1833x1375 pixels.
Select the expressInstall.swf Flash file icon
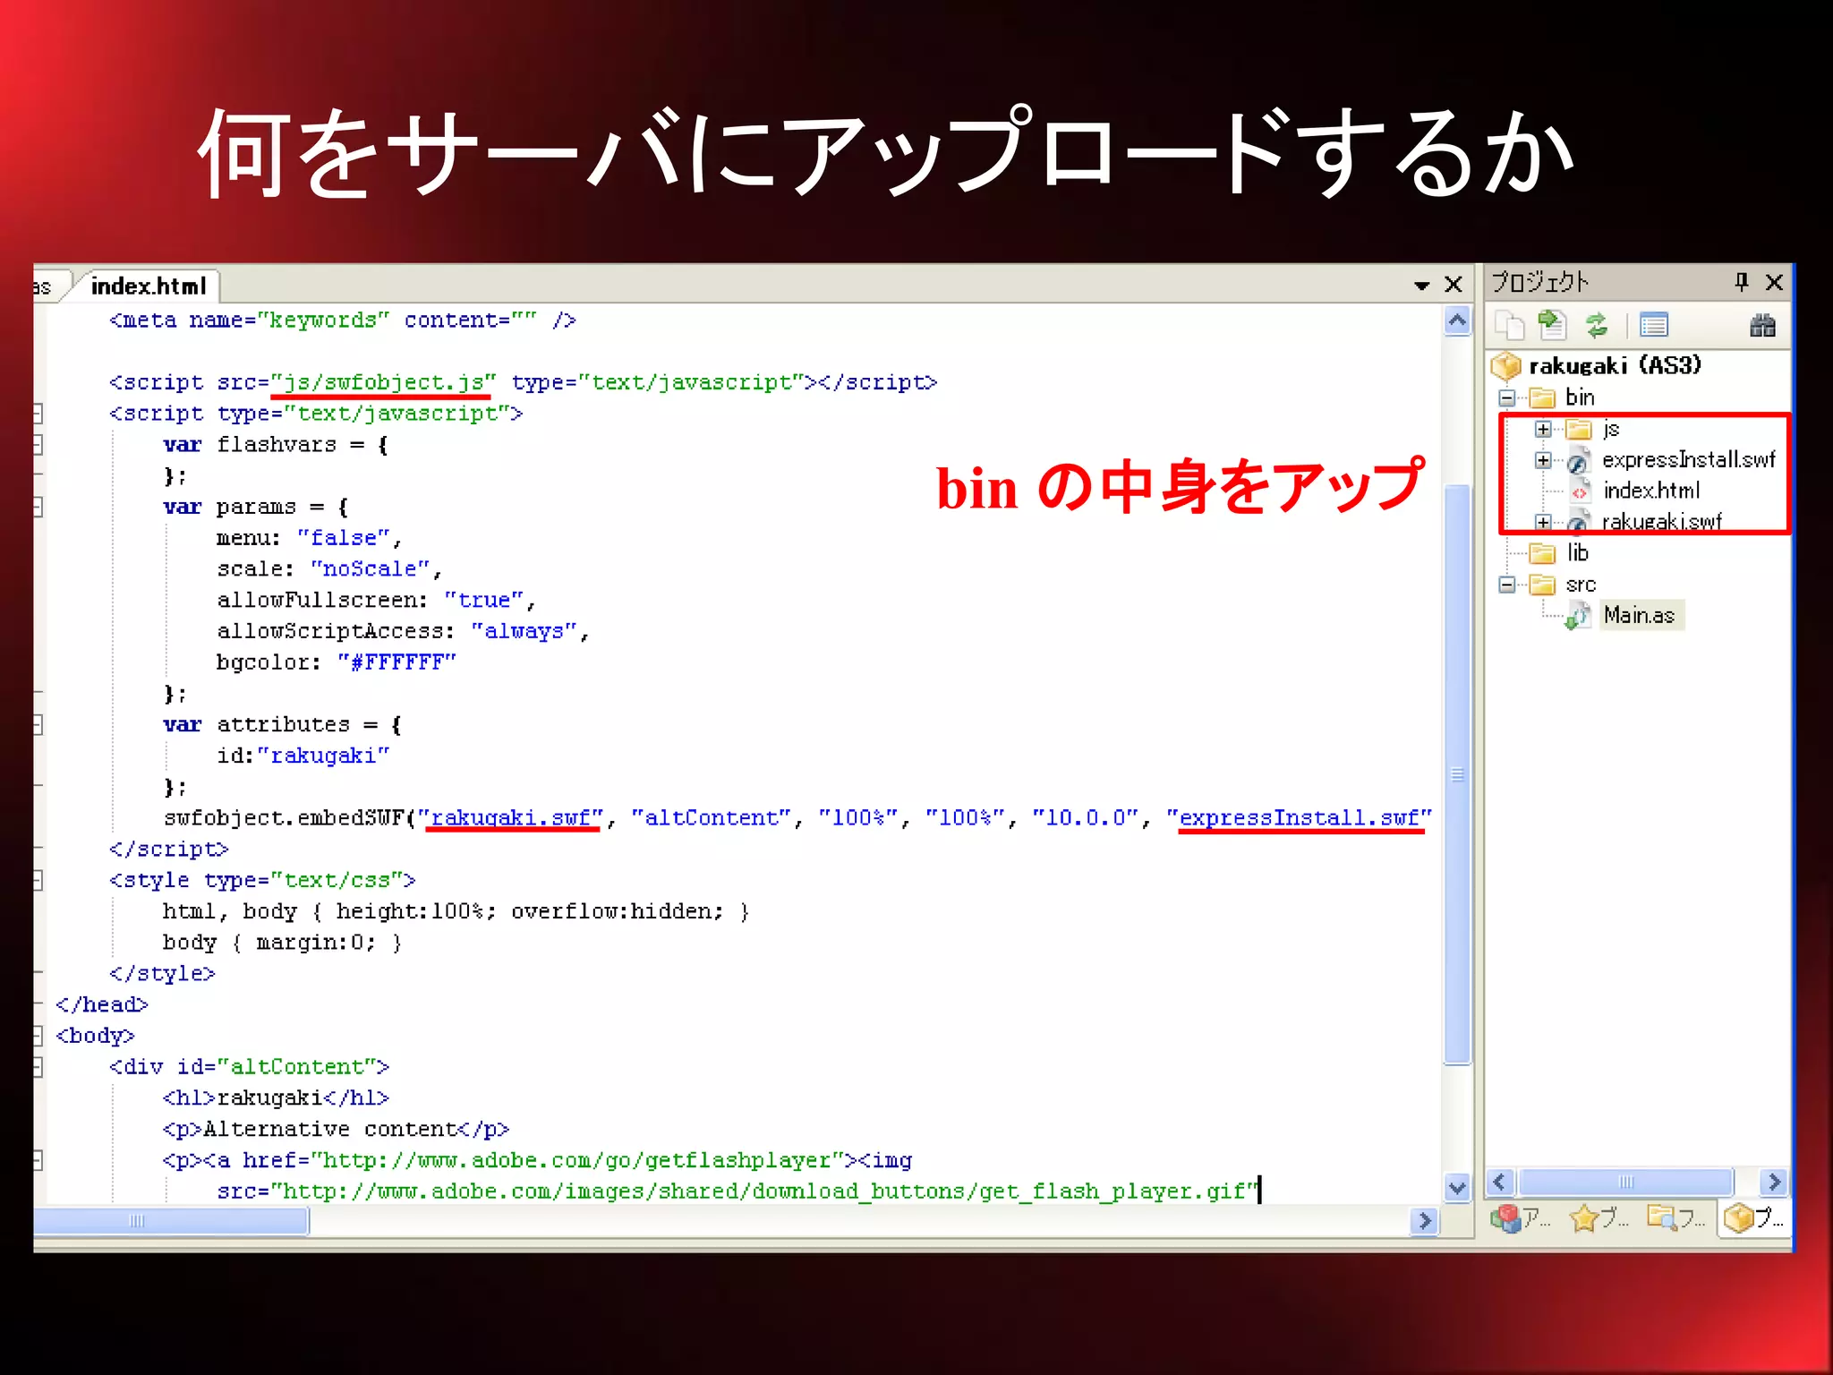coord(1578,461)
